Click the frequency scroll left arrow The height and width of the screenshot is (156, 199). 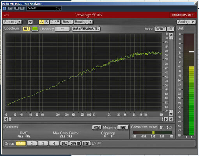[6, 119]
